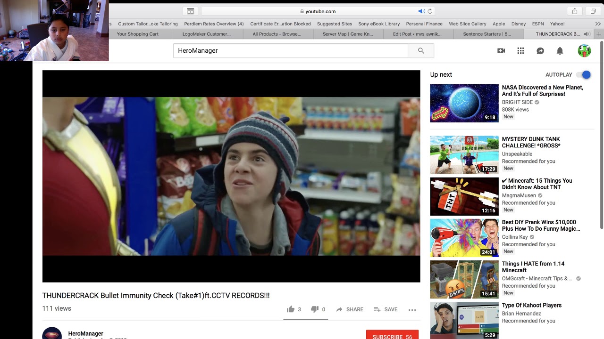The width and height of the screenshot is (604, 339).
Task: Click the SAVE to playlist button
Action: [386, 309]
